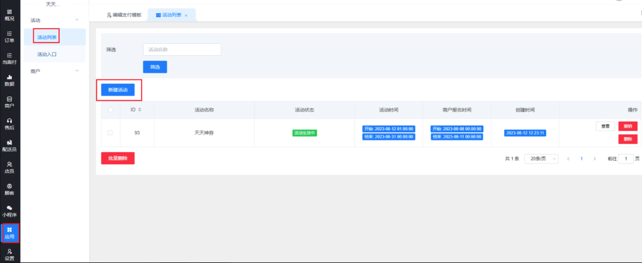The image size is (642, 263).
Task: Go to 订单 orders in sidebar
Action: pos(9,36)
